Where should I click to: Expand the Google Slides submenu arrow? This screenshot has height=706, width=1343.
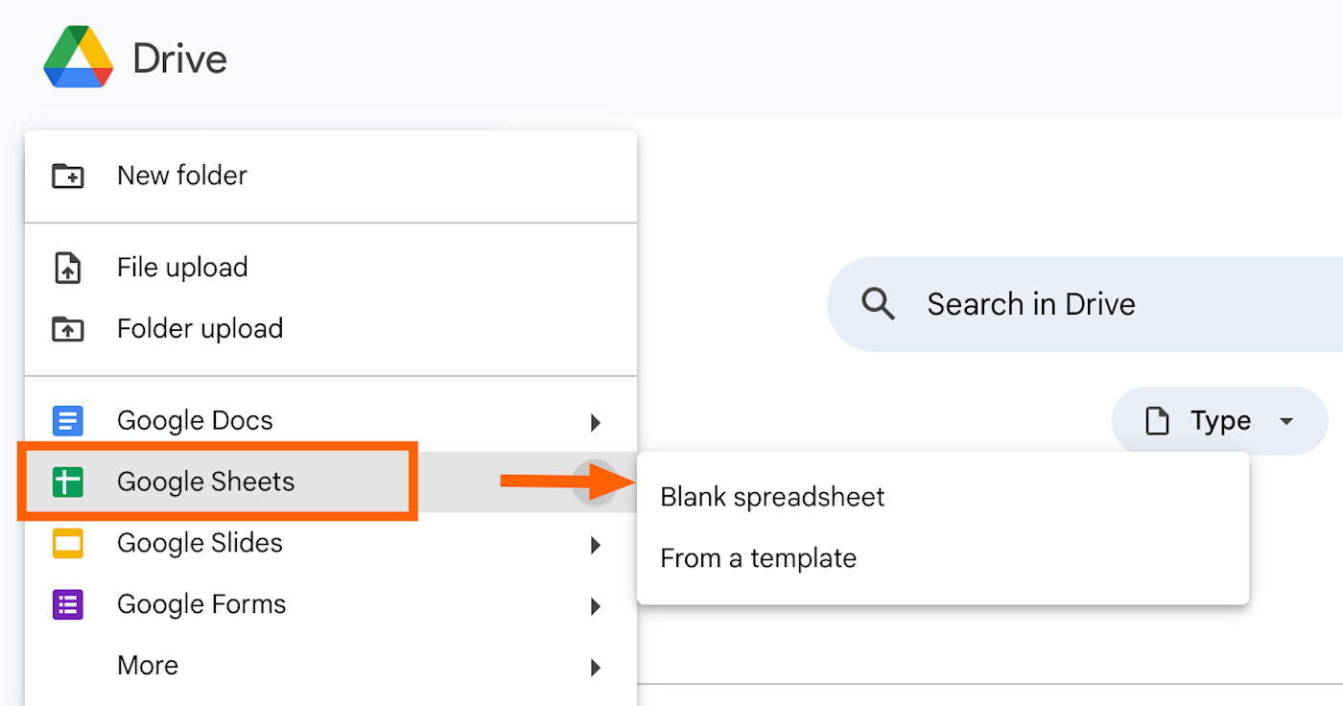596,545
